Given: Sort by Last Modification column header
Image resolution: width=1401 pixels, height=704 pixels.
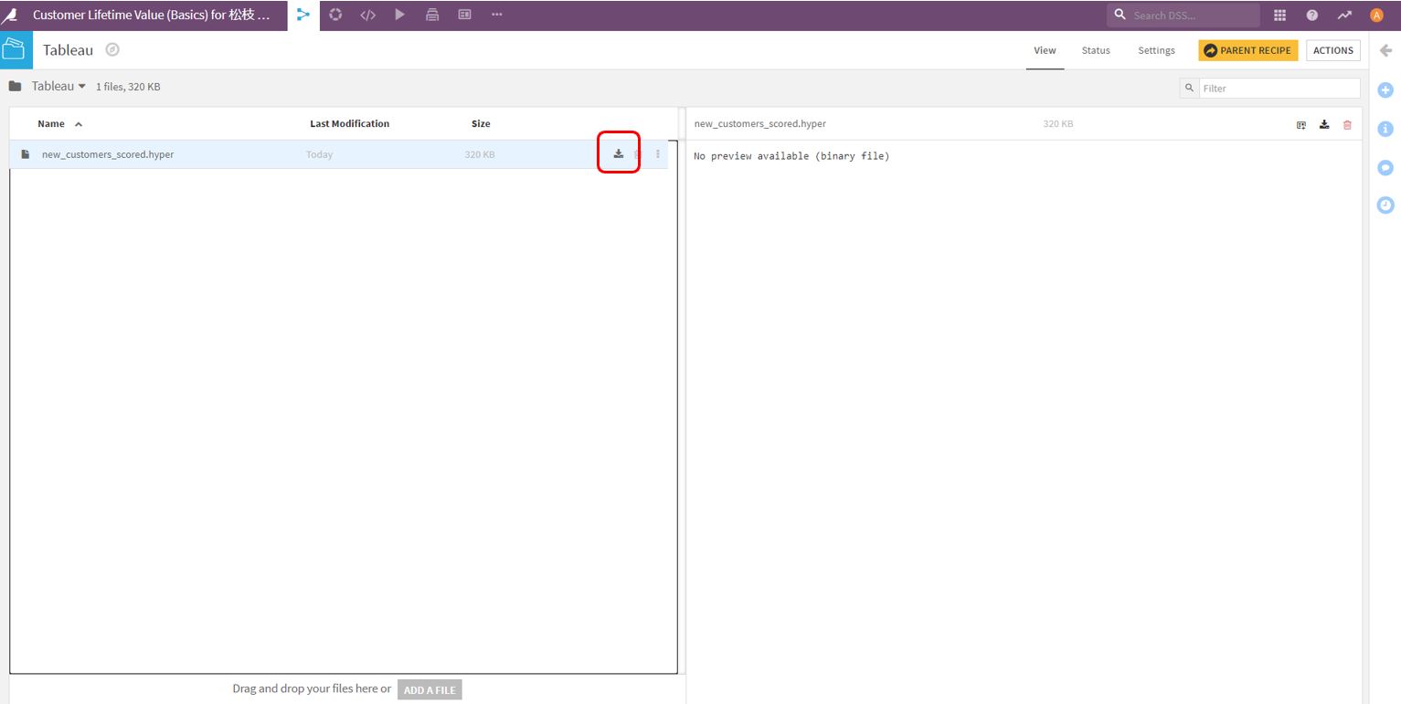Looking at the screenshot, I should tap(349, 123).
